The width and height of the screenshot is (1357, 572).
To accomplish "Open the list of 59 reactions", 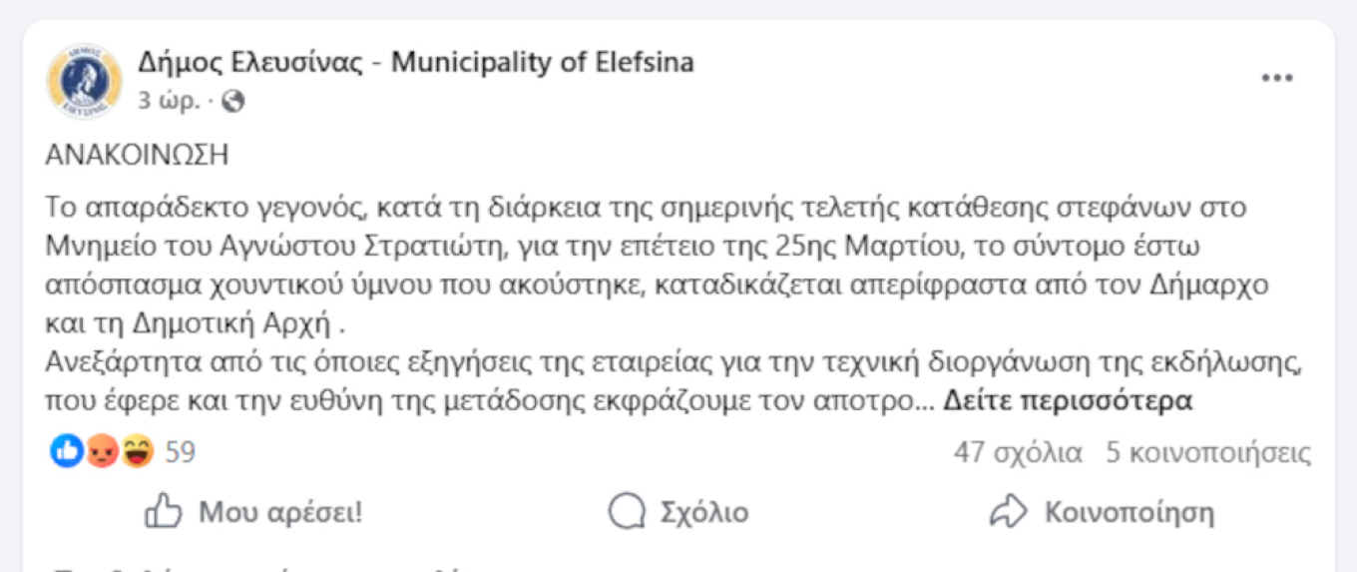I will [x=181, y=453].
